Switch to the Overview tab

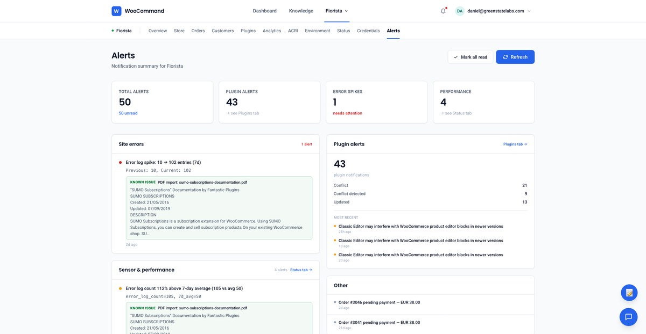point(158,31)
